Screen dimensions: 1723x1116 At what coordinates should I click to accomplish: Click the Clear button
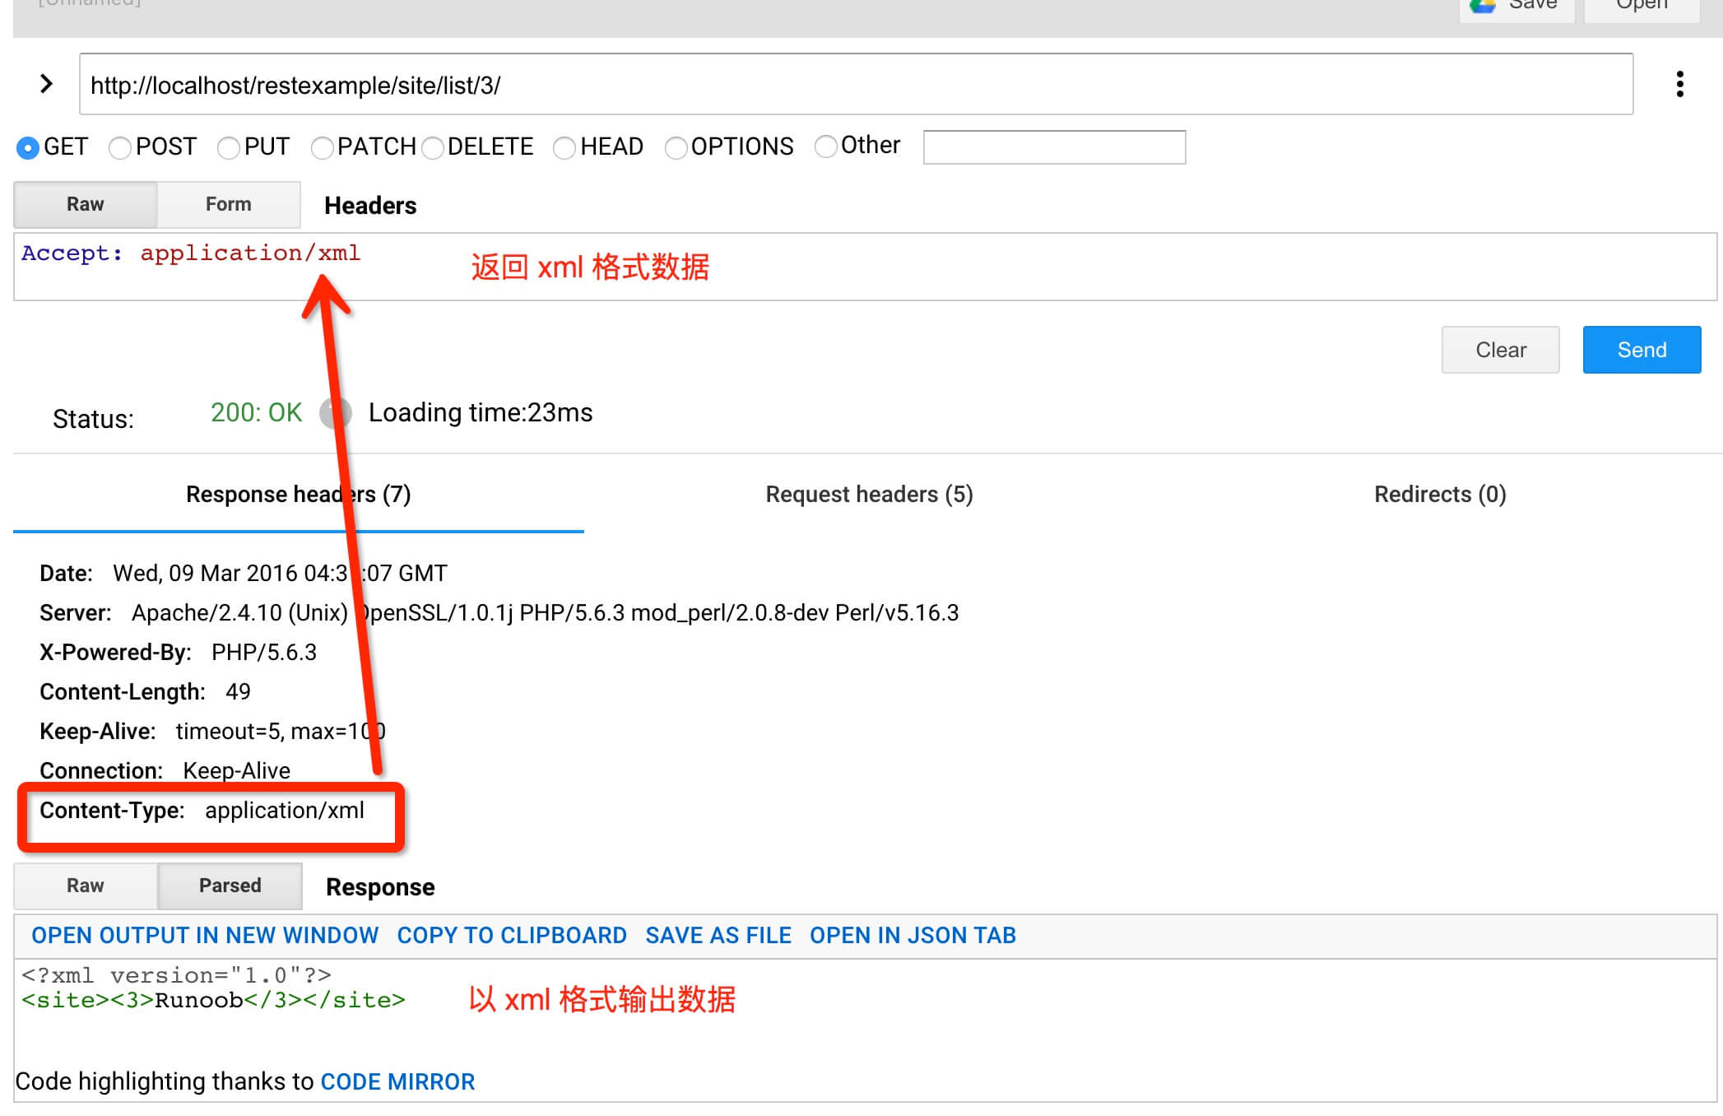coord(1500,349)
